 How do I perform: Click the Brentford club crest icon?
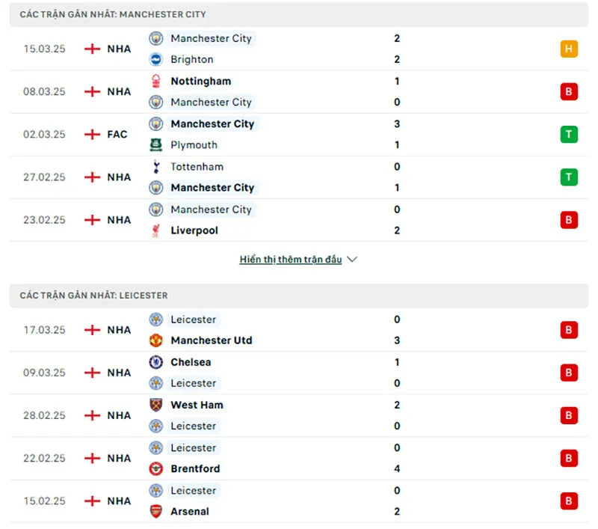[155, 469]
